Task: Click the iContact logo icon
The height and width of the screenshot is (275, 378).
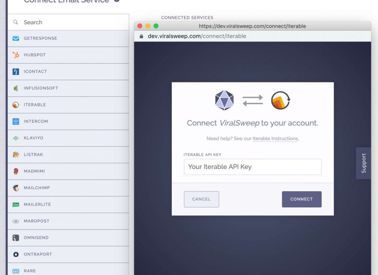Action: point(16,72)
